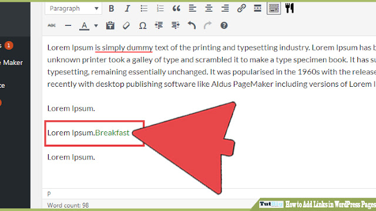Apply the text color button
The image size is (376, 211).
84,25
